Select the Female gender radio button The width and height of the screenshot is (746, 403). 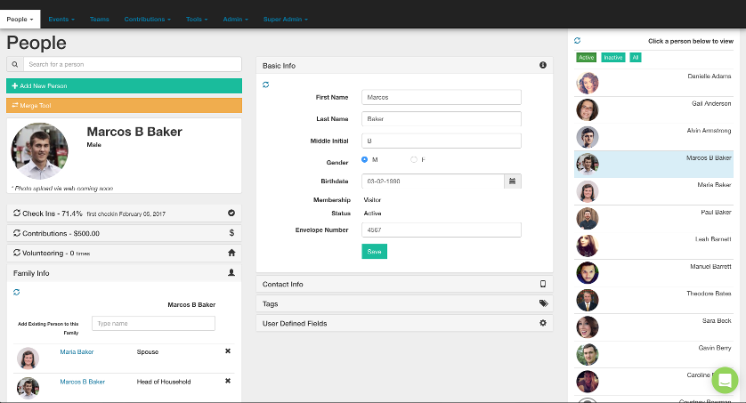(x=414, y=159)
